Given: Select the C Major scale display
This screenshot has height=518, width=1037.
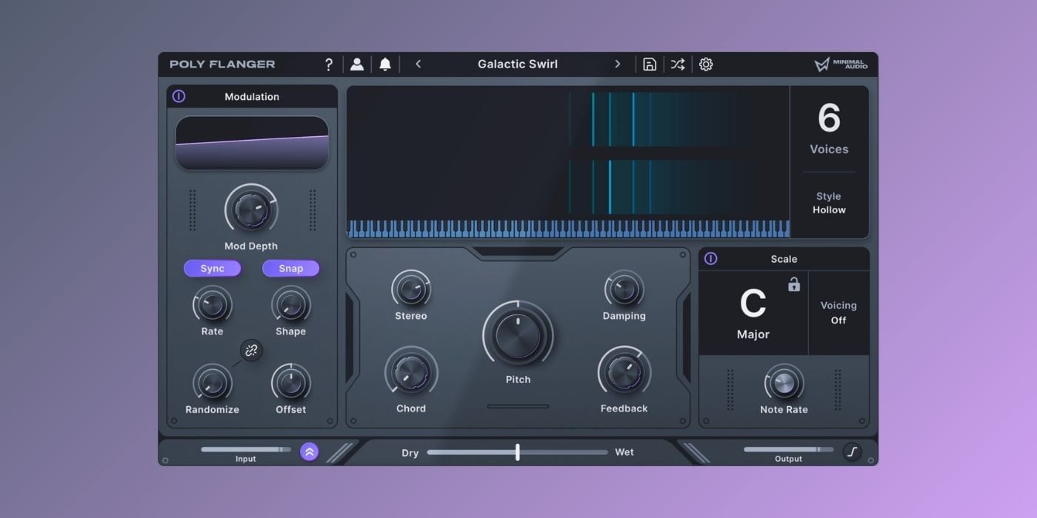Looking at the screenshot, I should 753,314.
